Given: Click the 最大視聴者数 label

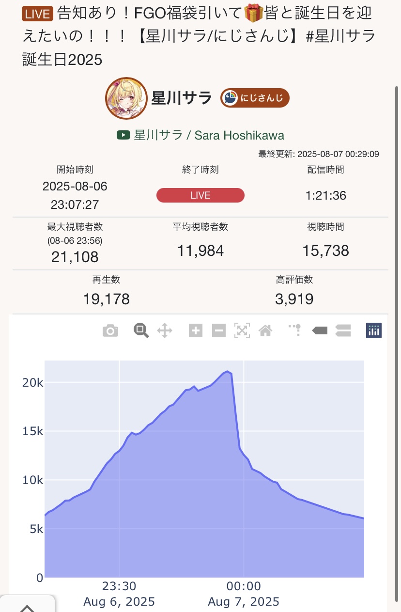Looking at the screenshot, I should point(75,227).
